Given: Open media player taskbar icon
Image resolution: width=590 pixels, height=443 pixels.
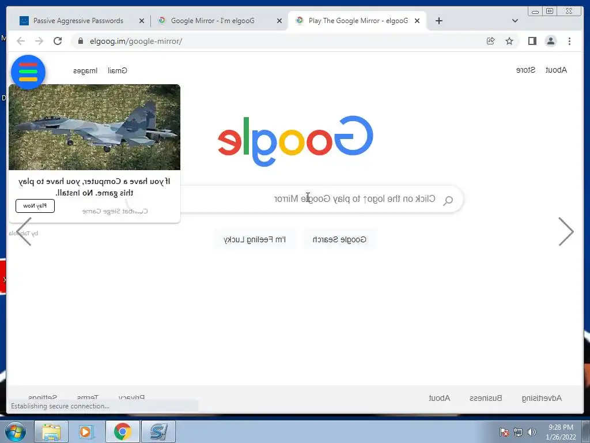Looking at the screenshot, I should pyautogui.click(x=86, y=431).
